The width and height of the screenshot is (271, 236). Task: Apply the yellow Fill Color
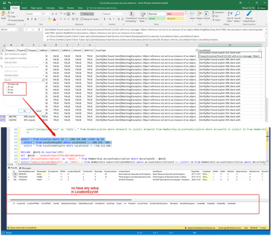(x=49, y=19)
